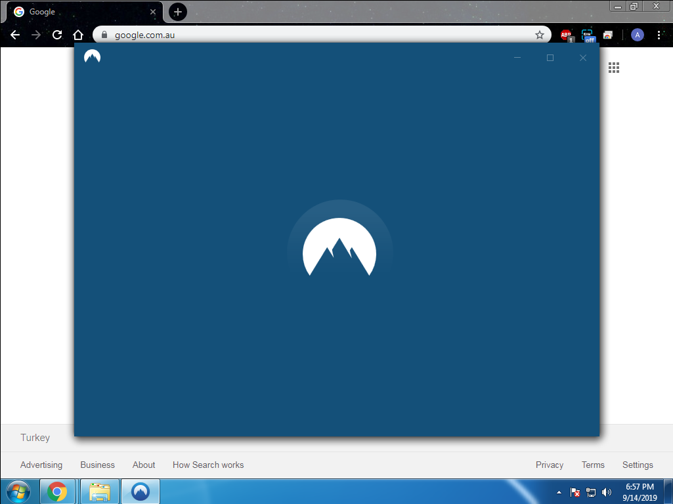Open Settings footer menu
This screenshot has width=673, height=504.
point(638,465)
